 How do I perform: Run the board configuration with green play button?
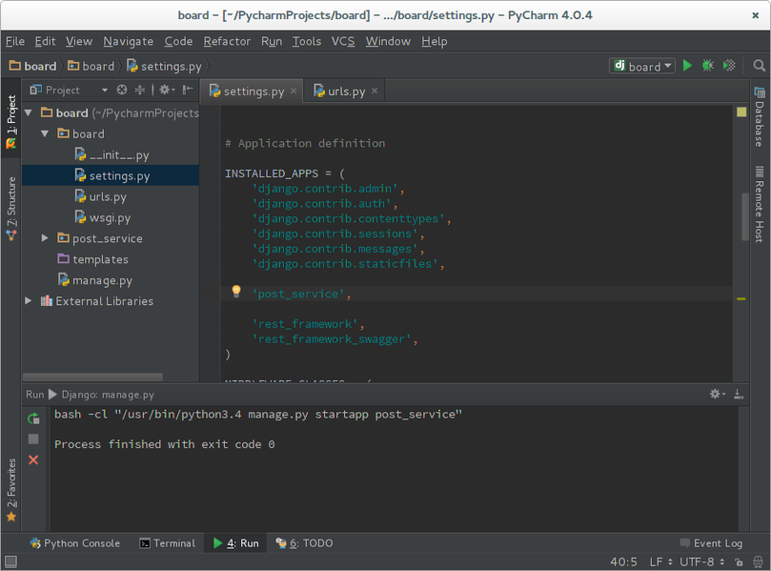coord(687,66)
